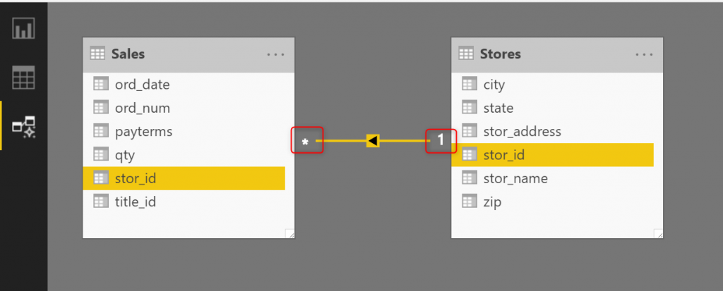Choose the title_id field in Sales
Image resolution: width=723 pixels, height=291 pixels.
tap(135, 202)
